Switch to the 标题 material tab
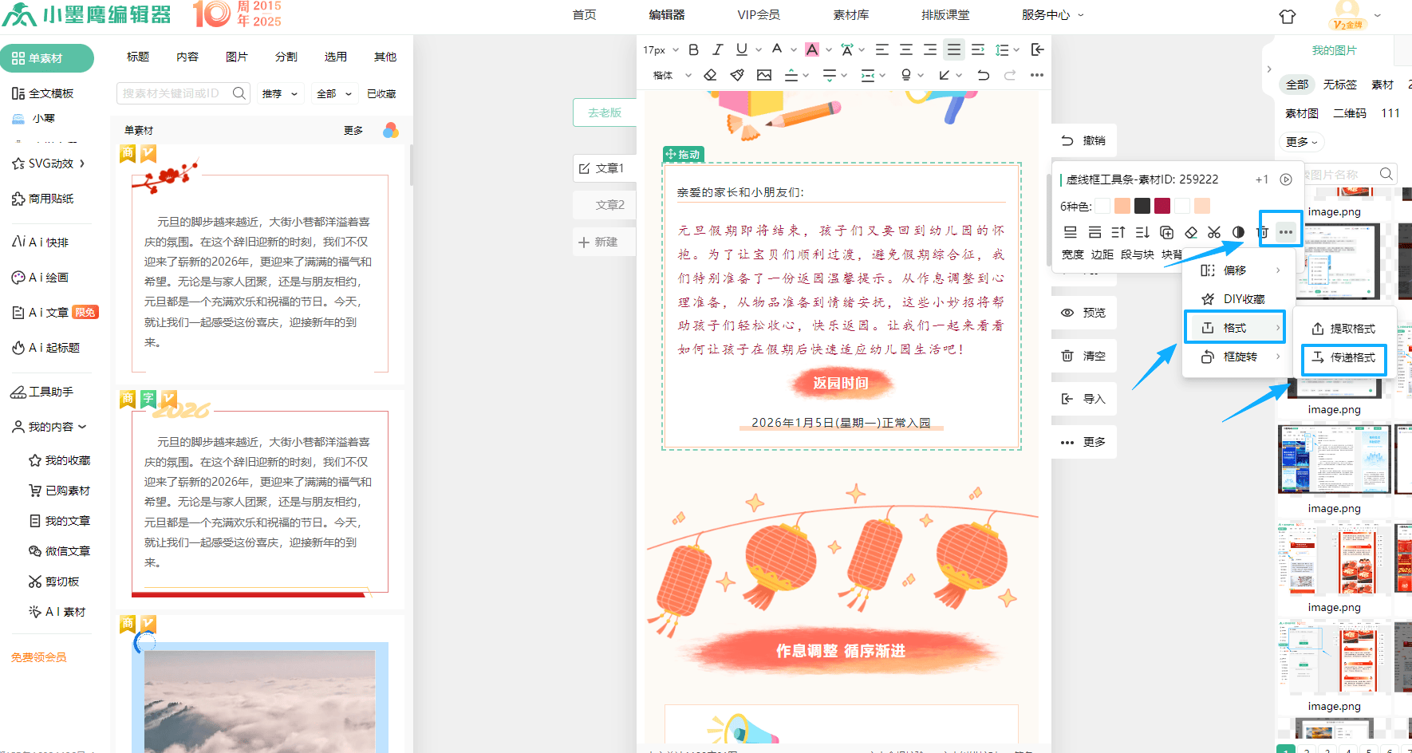 138,57
